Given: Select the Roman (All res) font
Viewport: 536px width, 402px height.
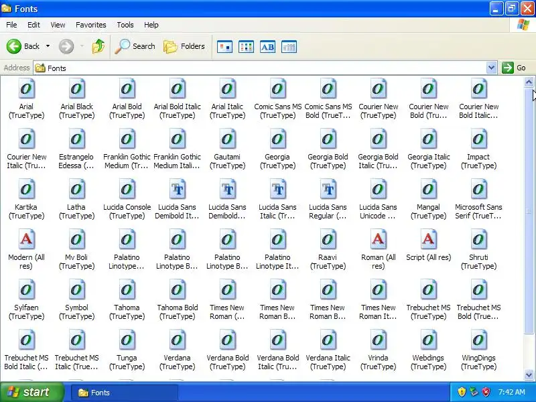Looking at the screenshot, I should [x=378, y=240].
